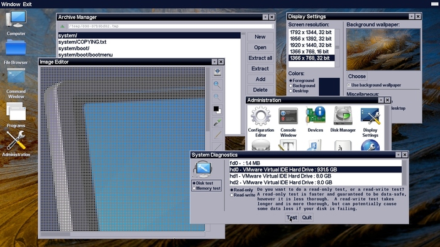Select the zoom in magnifier in Image Editor
This screenshot has width=440, height=247.
[217, 84]
